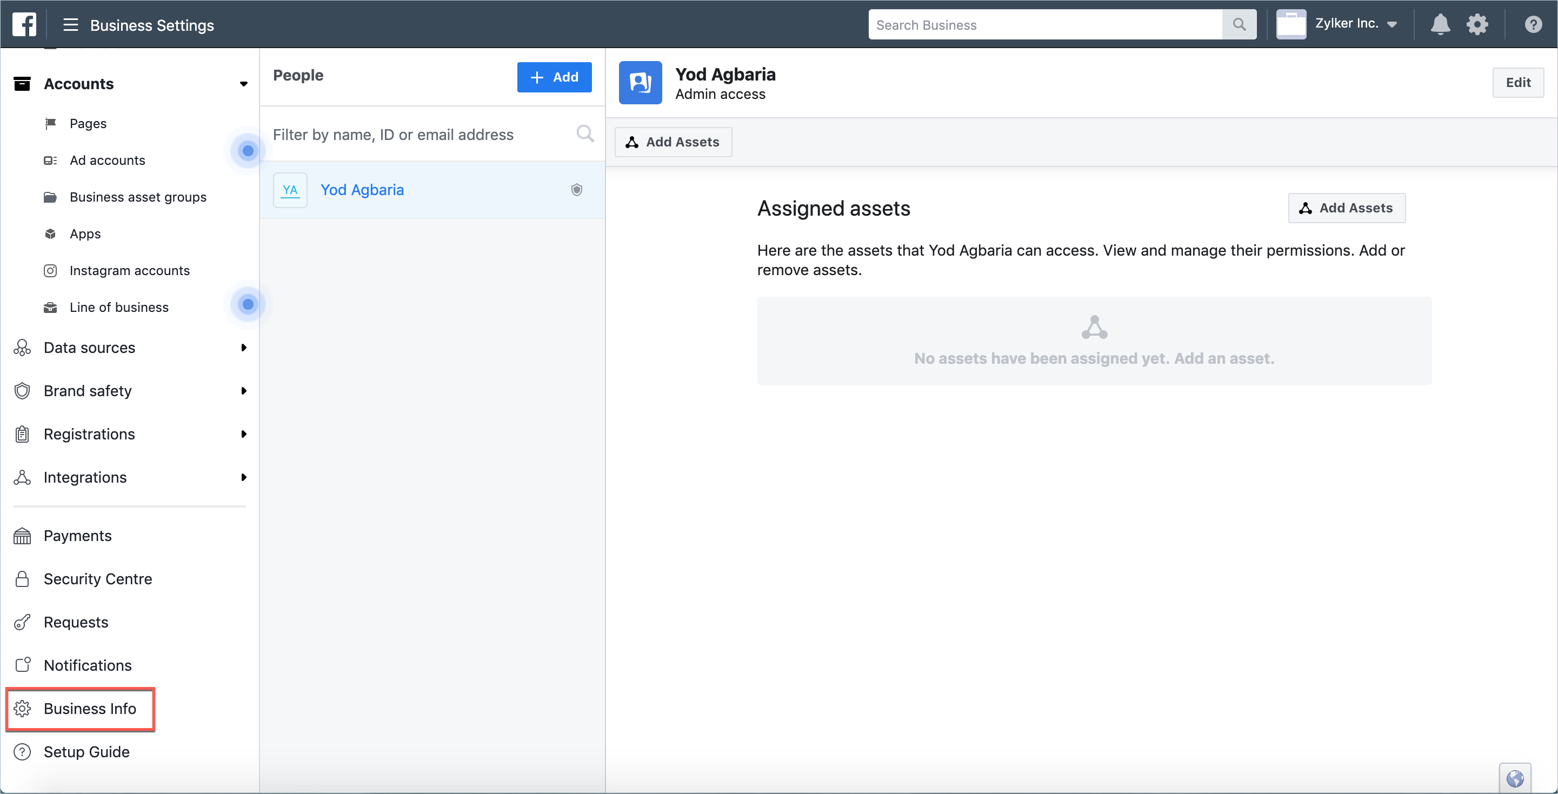Click the filter search magnifier icon in People

pyautogui.click(x=584, y=134)
